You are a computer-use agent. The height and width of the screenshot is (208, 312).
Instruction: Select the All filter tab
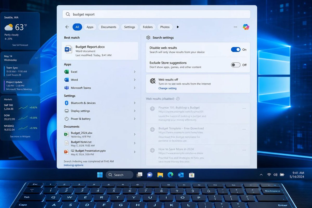77,27
